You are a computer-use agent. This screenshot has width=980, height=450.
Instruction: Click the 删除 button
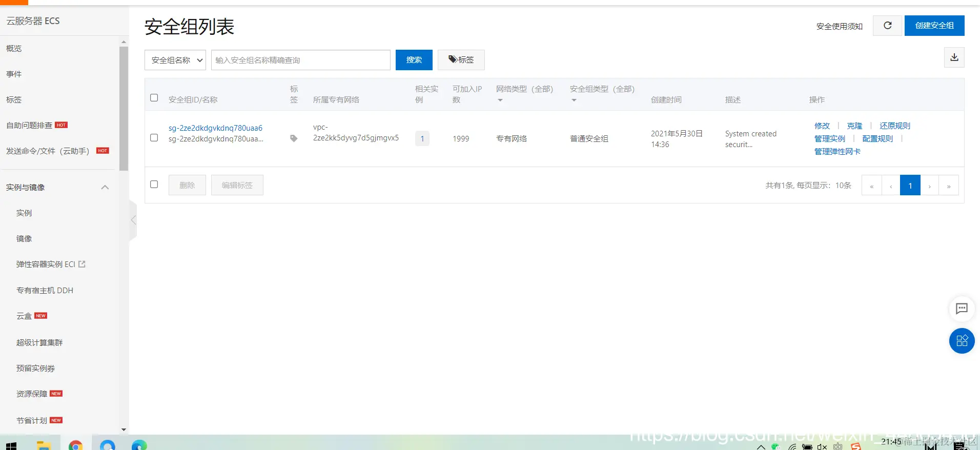click(x=187, y=185)
